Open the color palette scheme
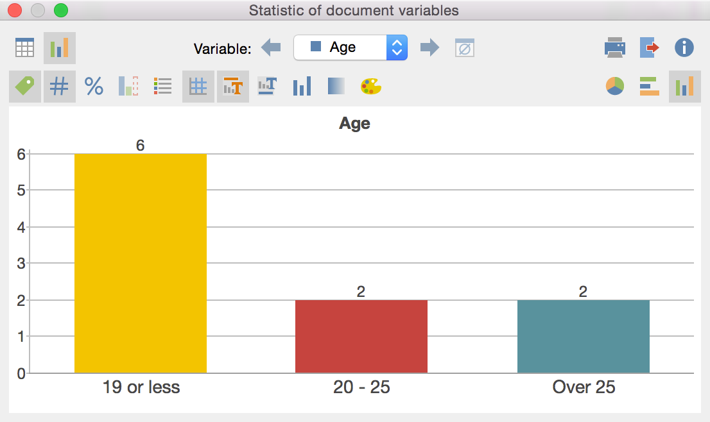 pyautogui.click(x=371, y=87)
